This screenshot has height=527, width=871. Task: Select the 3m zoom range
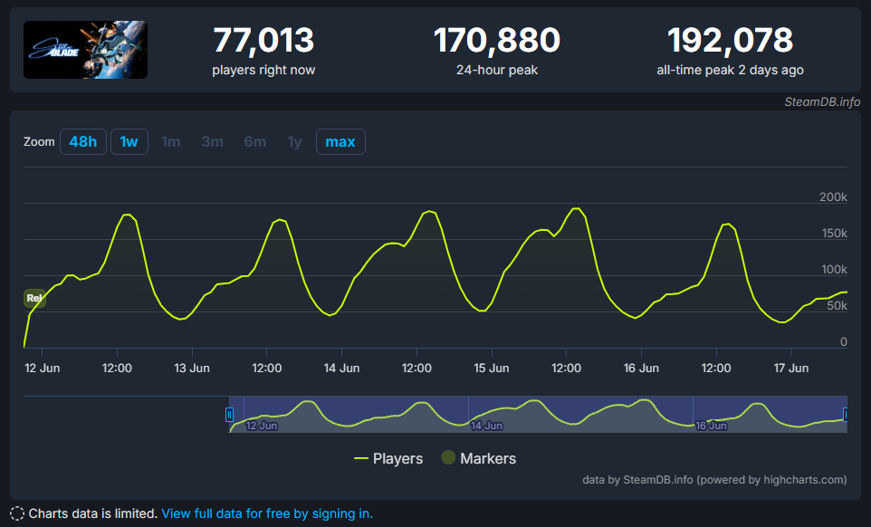(x=212, y=141)
